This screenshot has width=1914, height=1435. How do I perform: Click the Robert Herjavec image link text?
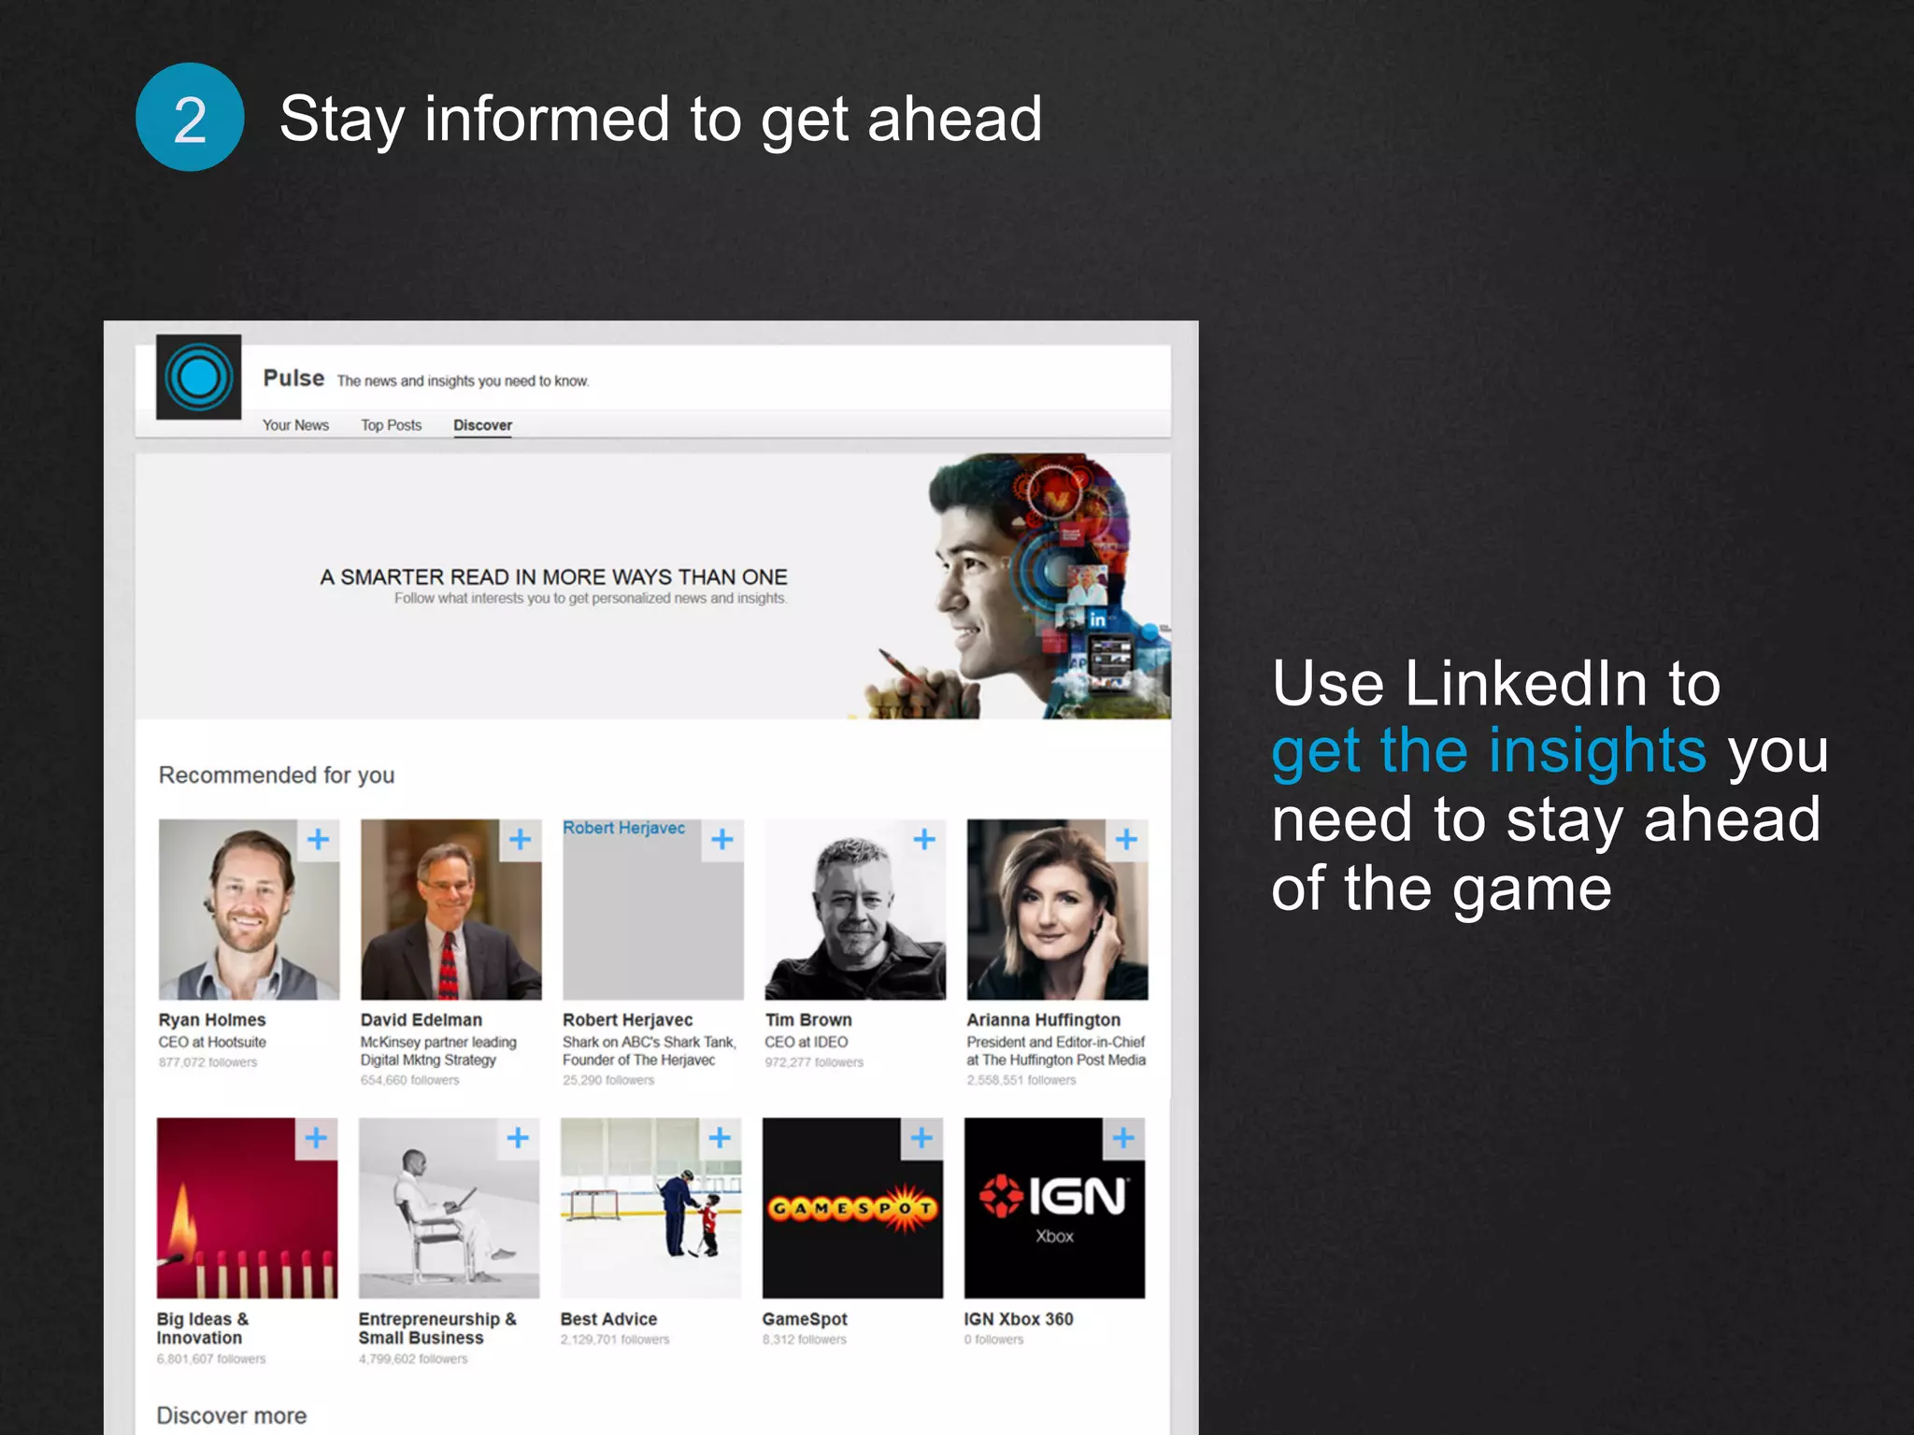tap(623, 828)
